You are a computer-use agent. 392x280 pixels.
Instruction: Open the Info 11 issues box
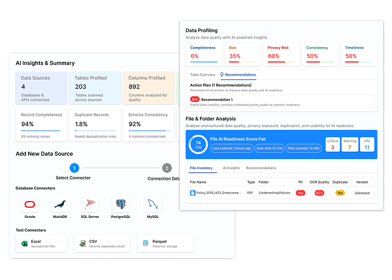tap(367, 144)
